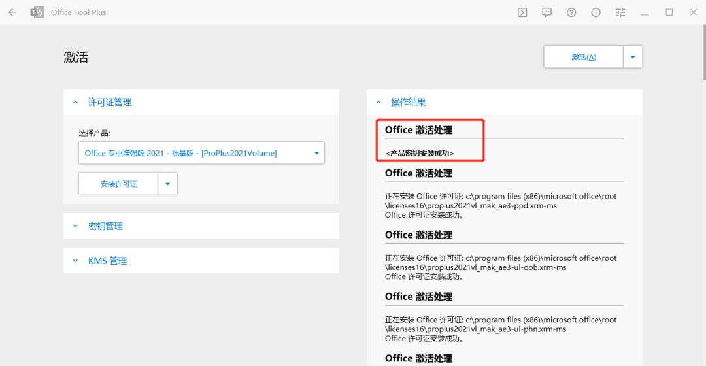Open the 选择产品 product combo box
Image resolution: width=706 pixels, height=366 pixels.
201,153
